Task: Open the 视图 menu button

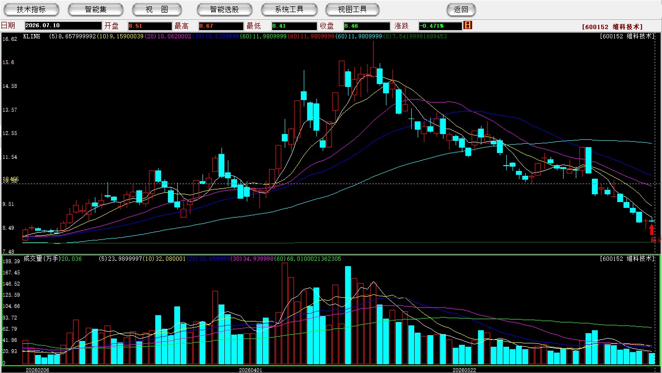Action: click(x=157, y=9)
